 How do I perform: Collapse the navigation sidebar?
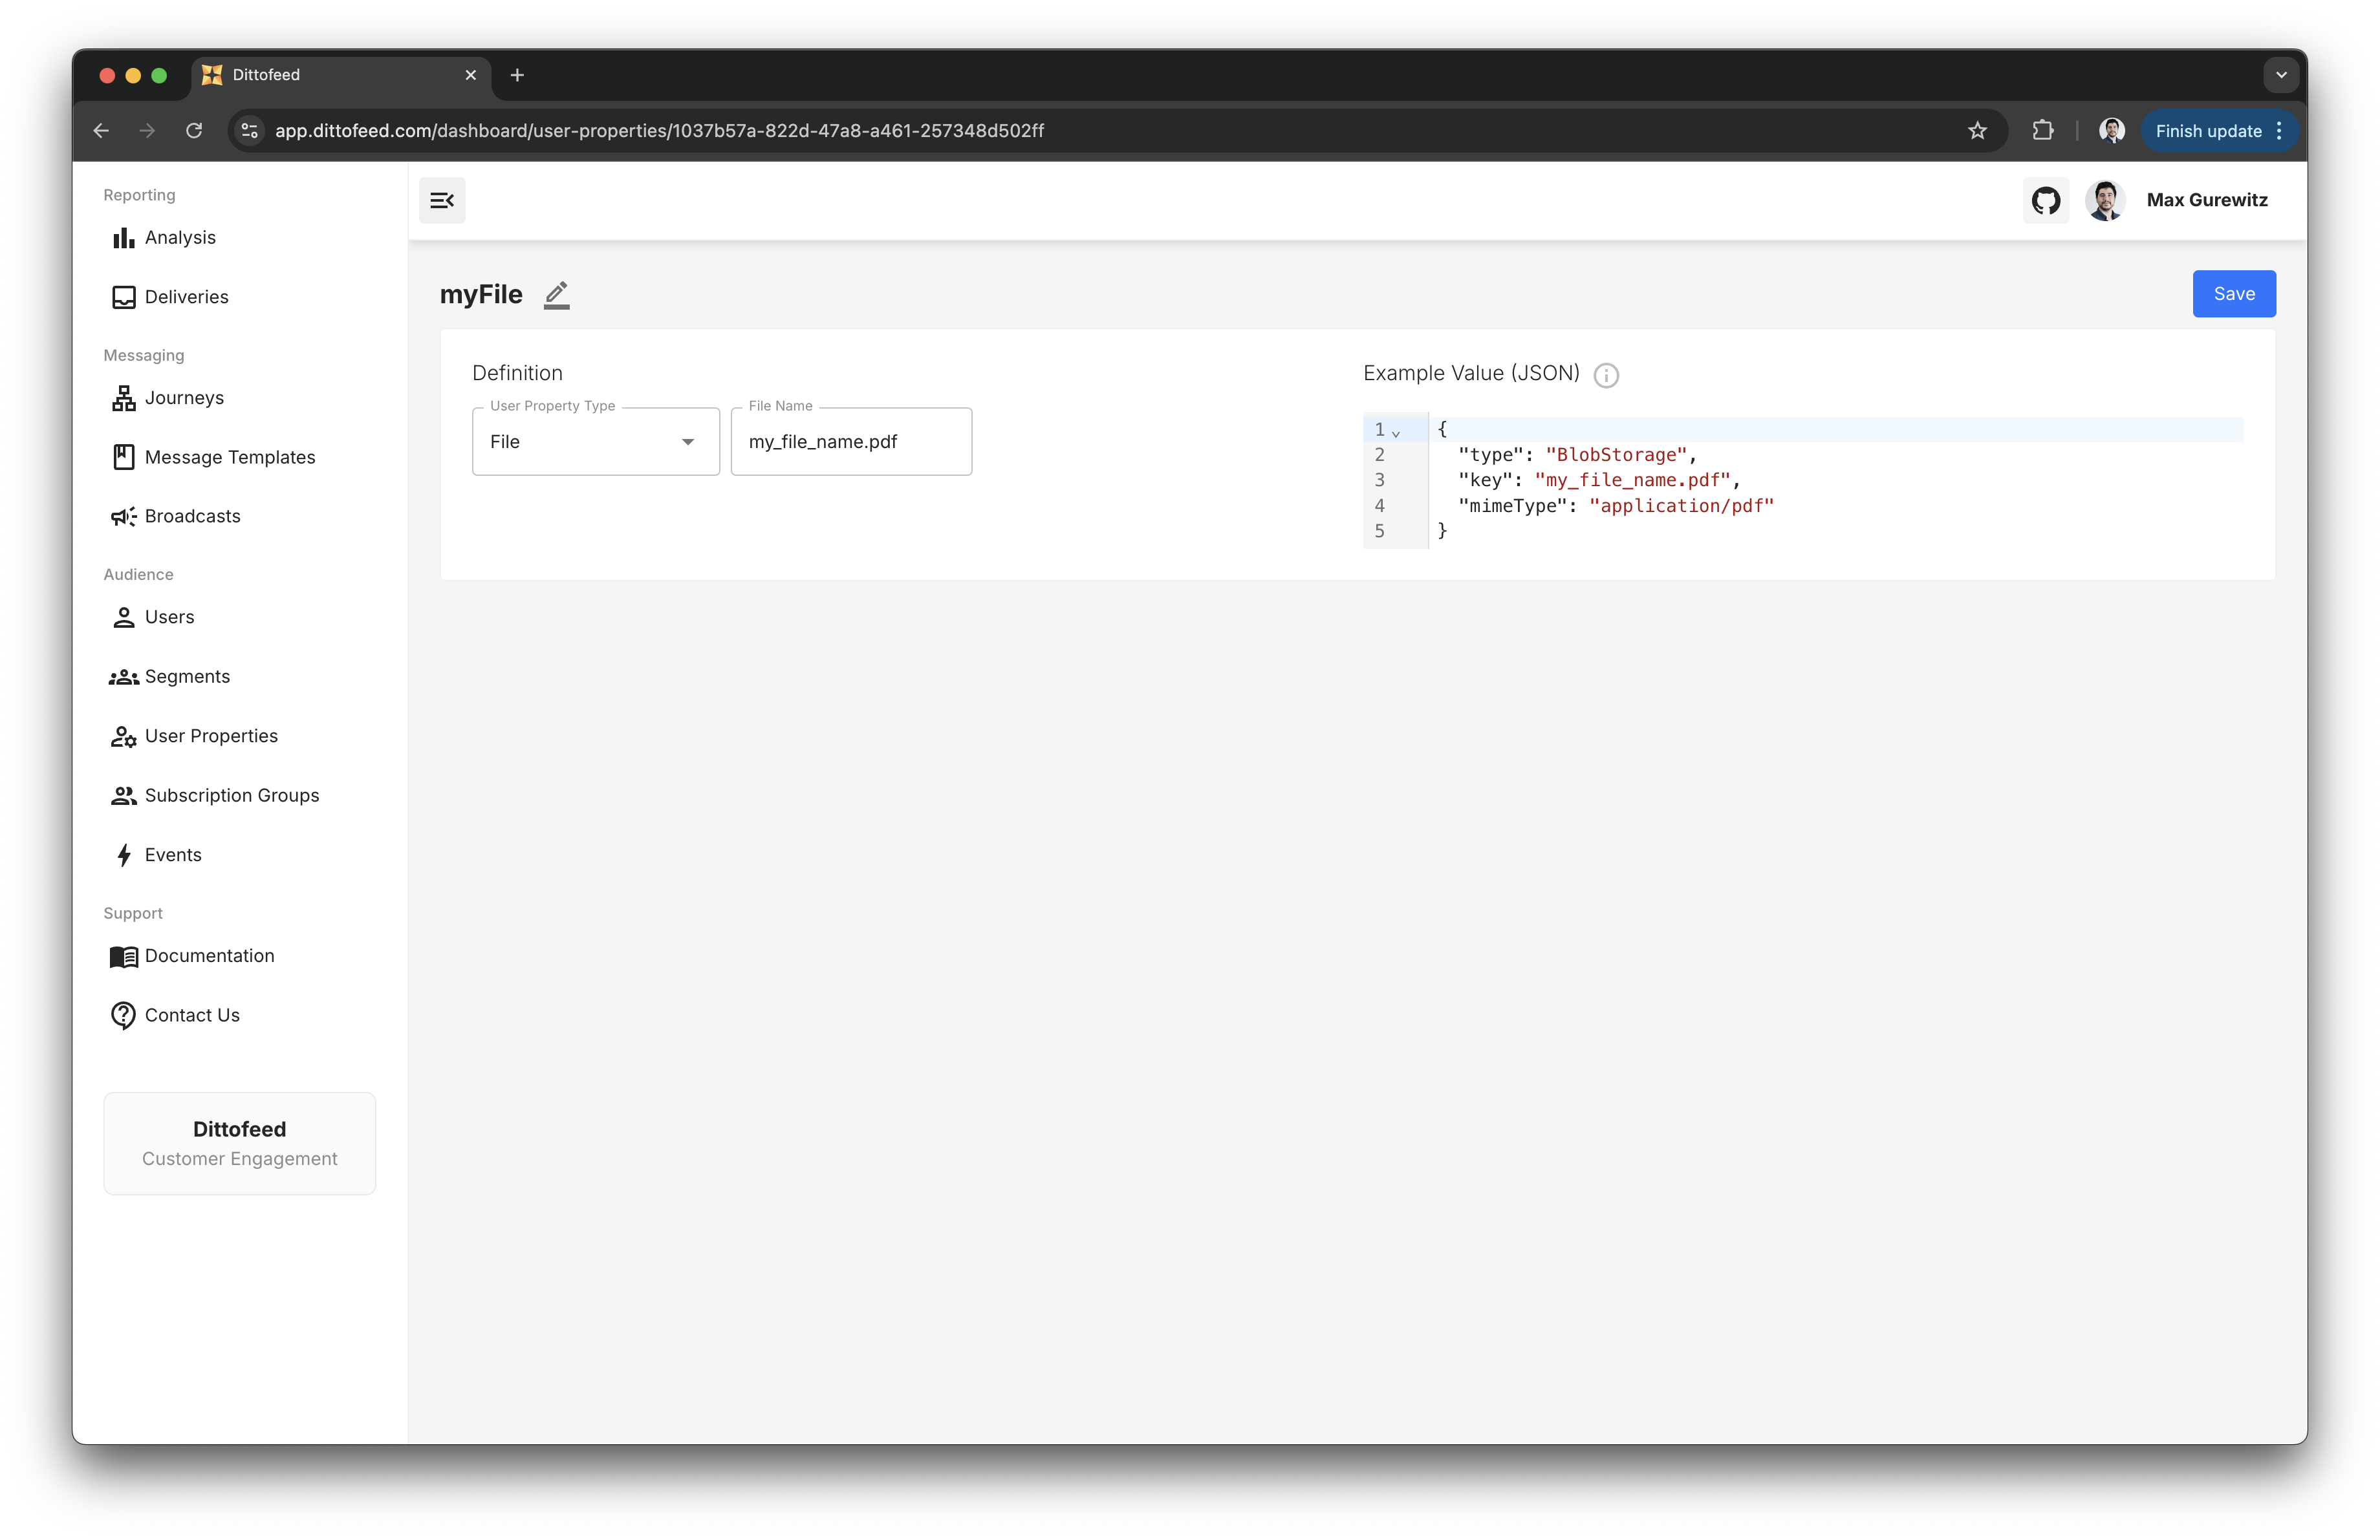pos(441,200)
